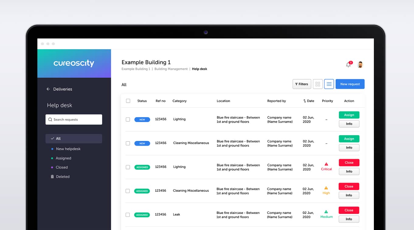The image size is (414, 230).
Task: Click the user profile avatar
Action: pyautogui.click(x=360, y=65)
